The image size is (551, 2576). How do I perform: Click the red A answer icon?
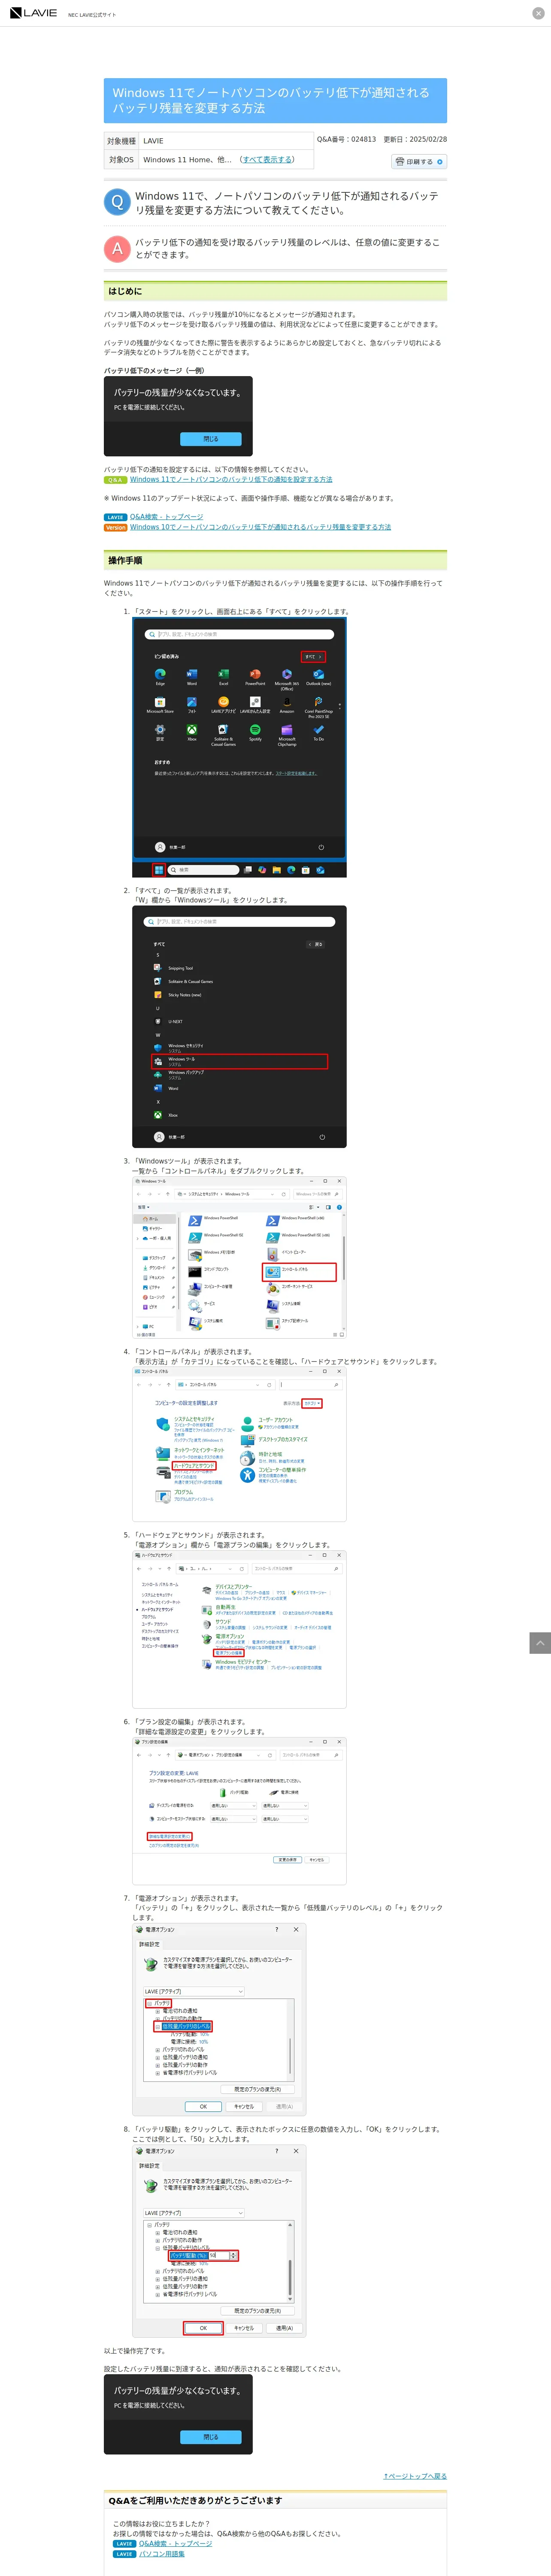coord(117,248)
